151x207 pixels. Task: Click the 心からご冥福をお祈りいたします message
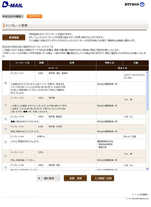pos(25,141)
